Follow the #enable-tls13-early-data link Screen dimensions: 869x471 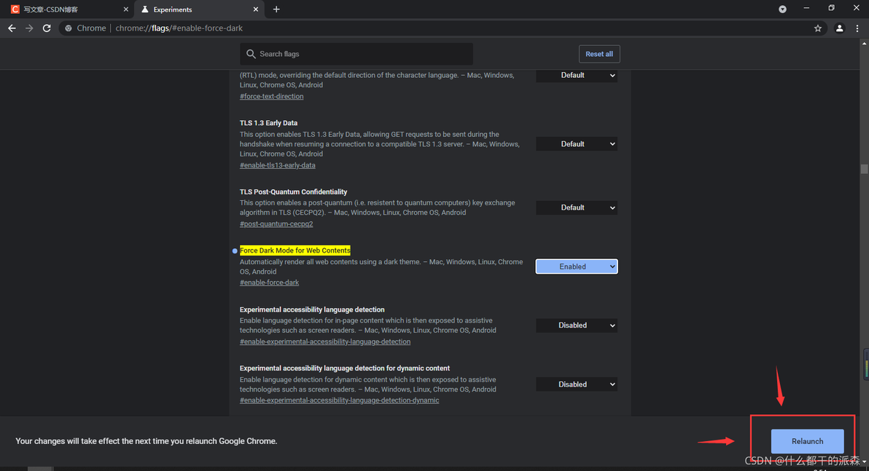(277, 165)
